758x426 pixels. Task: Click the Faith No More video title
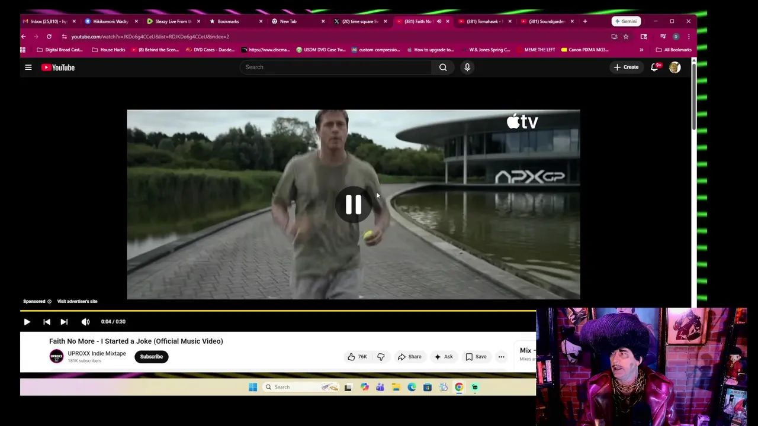click(x=136, y=341)
